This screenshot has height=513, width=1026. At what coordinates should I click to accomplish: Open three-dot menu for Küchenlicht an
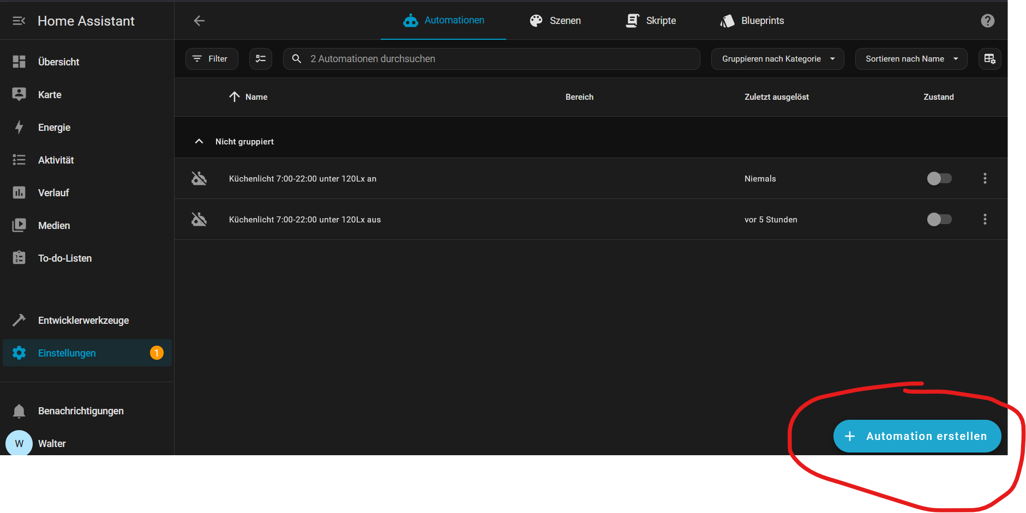pyautogui.click(x=985, y=178)
